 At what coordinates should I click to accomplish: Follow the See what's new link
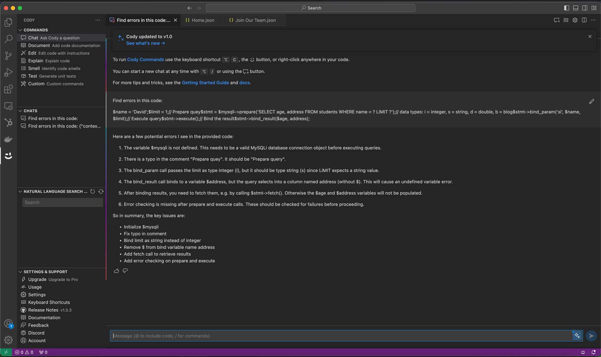click(x=146, y=43)
